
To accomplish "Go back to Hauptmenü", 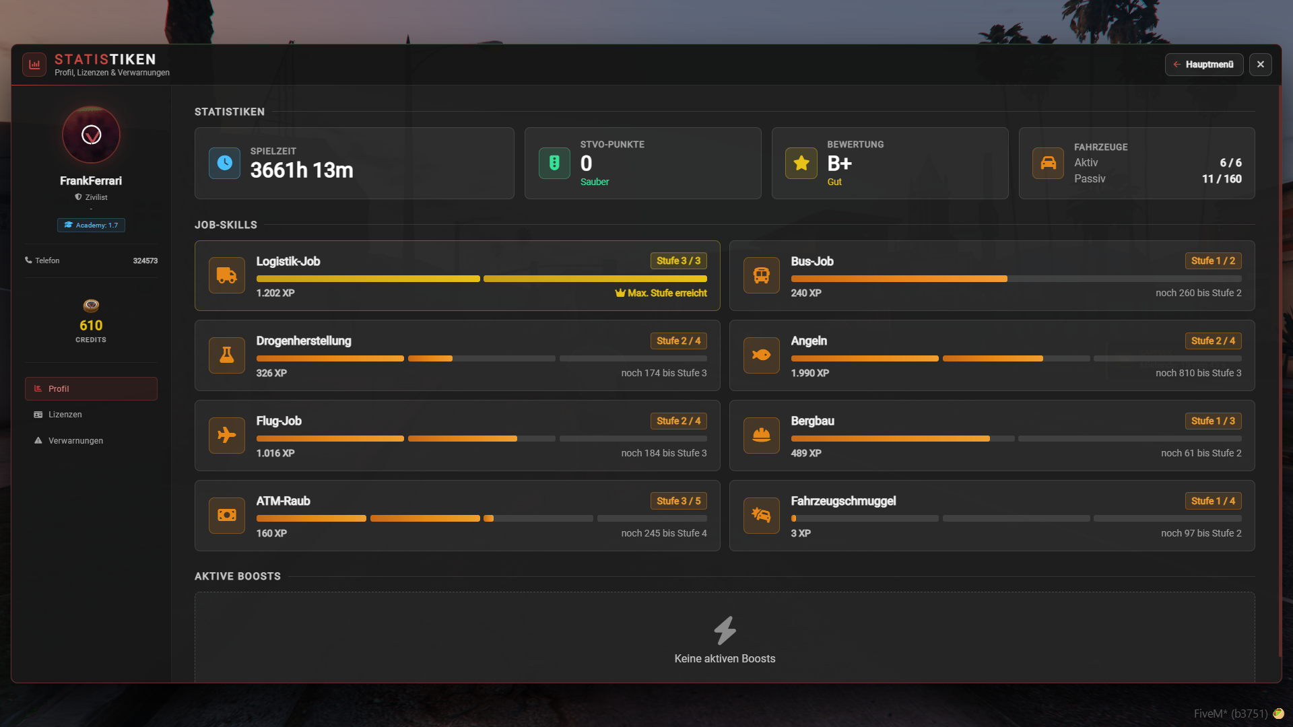I will pos(1204,65).
